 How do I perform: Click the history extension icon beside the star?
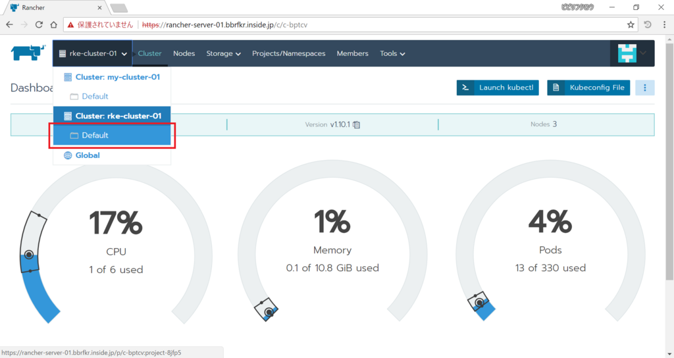click(648, 25)
